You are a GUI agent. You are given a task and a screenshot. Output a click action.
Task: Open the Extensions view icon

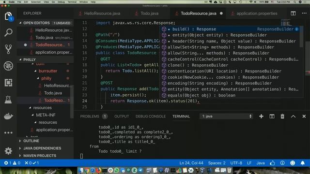tap(8, 83)
